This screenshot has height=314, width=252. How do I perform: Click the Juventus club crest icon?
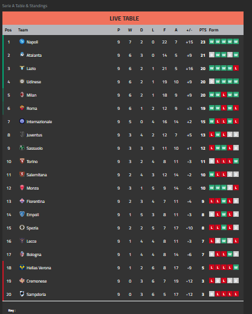tap(22, 134)
